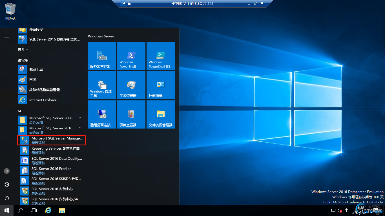This screenshot has width=385, height=216.
Task: Open the 控制面板 tile
Action: 161,85
